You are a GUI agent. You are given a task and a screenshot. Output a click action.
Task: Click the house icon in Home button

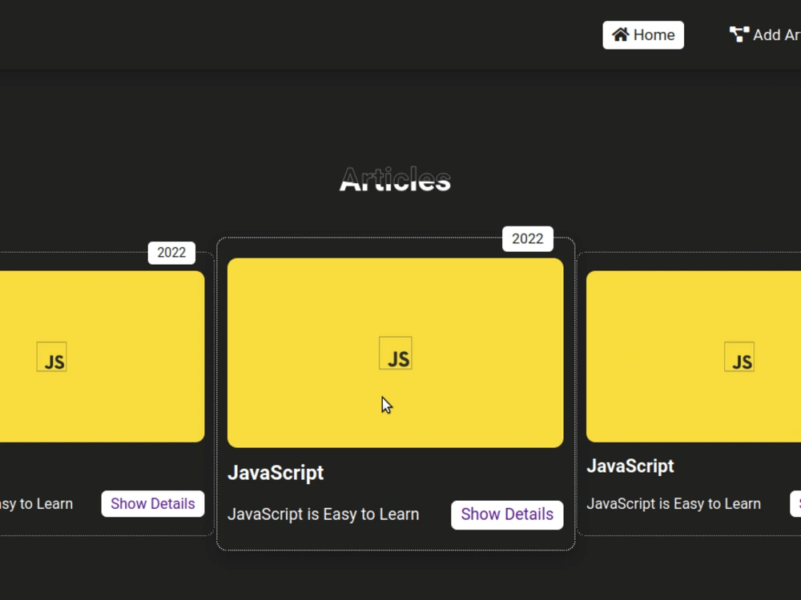[621, 34]
